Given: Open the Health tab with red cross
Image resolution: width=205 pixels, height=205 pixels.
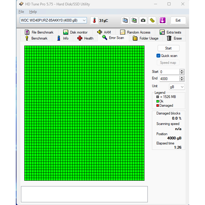Looking at the screenshot, I should pos(85,38).
